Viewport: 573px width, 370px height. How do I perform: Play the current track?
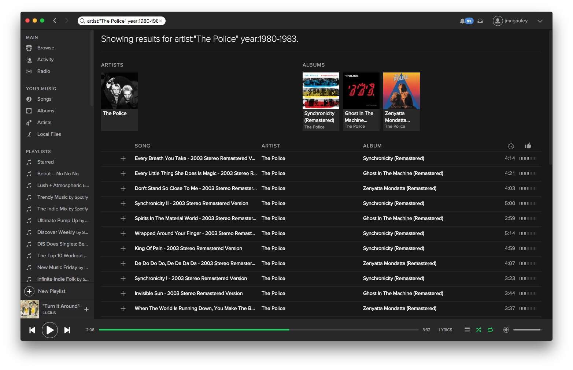[50, 330]
